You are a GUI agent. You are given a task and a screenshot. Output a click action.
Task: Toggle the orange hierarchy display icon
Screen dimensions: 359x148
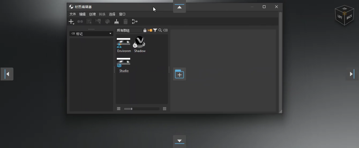pos(150,30)
